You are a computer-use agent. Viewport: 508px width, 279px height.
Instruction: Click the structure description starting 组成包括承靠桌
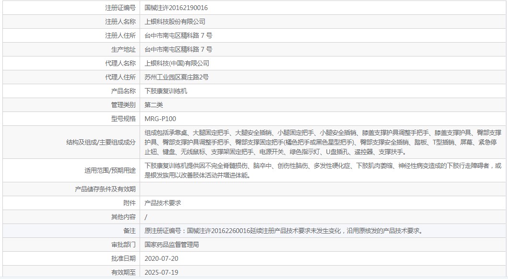tap(323, 142)
